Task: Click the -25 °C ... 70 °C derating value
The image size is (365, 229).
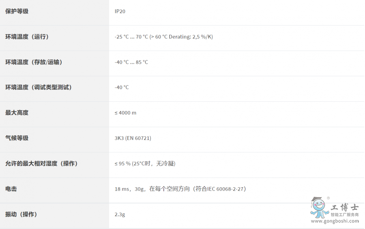Action: tap(163, 37)
